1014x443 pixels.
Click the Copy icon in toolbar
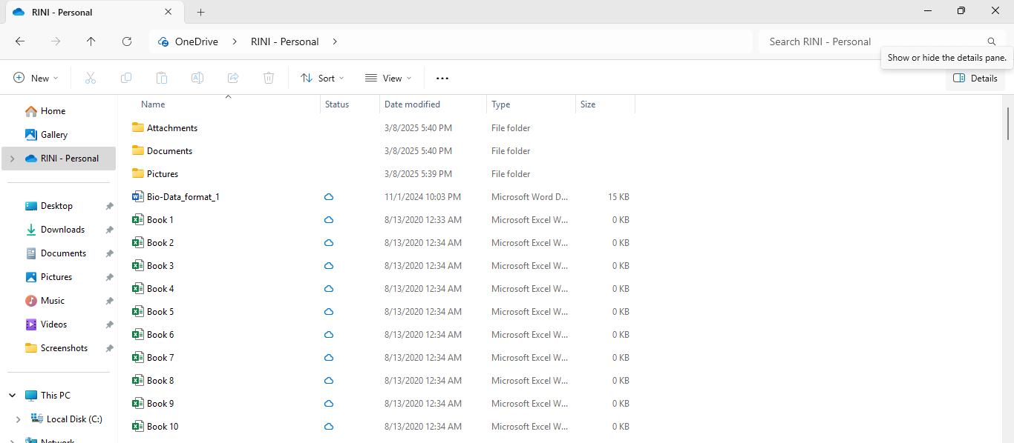[x=126, y=78]
